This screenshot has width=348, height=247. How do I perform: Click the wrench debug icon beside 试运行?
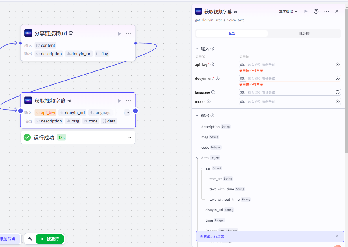[30, 239]
